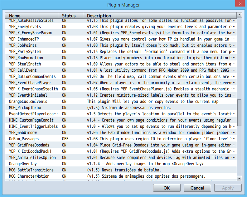Select the YEP_EventChasePlayer plugin

(x=121, y=83)
